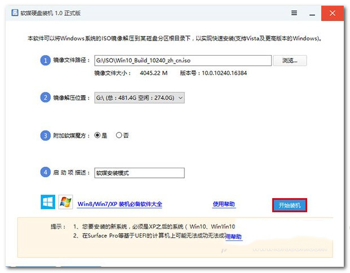This screenshot has height=273, width=350.
Task: Open the 使用帮助 link
Action: click(x=224, y=204)
